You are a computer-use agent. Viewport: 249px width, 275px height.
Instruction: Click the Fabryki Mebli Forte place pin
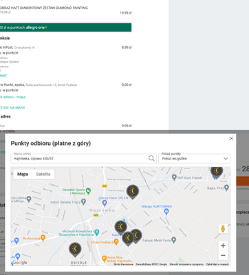pyautogui.click(x=174, y=240)
